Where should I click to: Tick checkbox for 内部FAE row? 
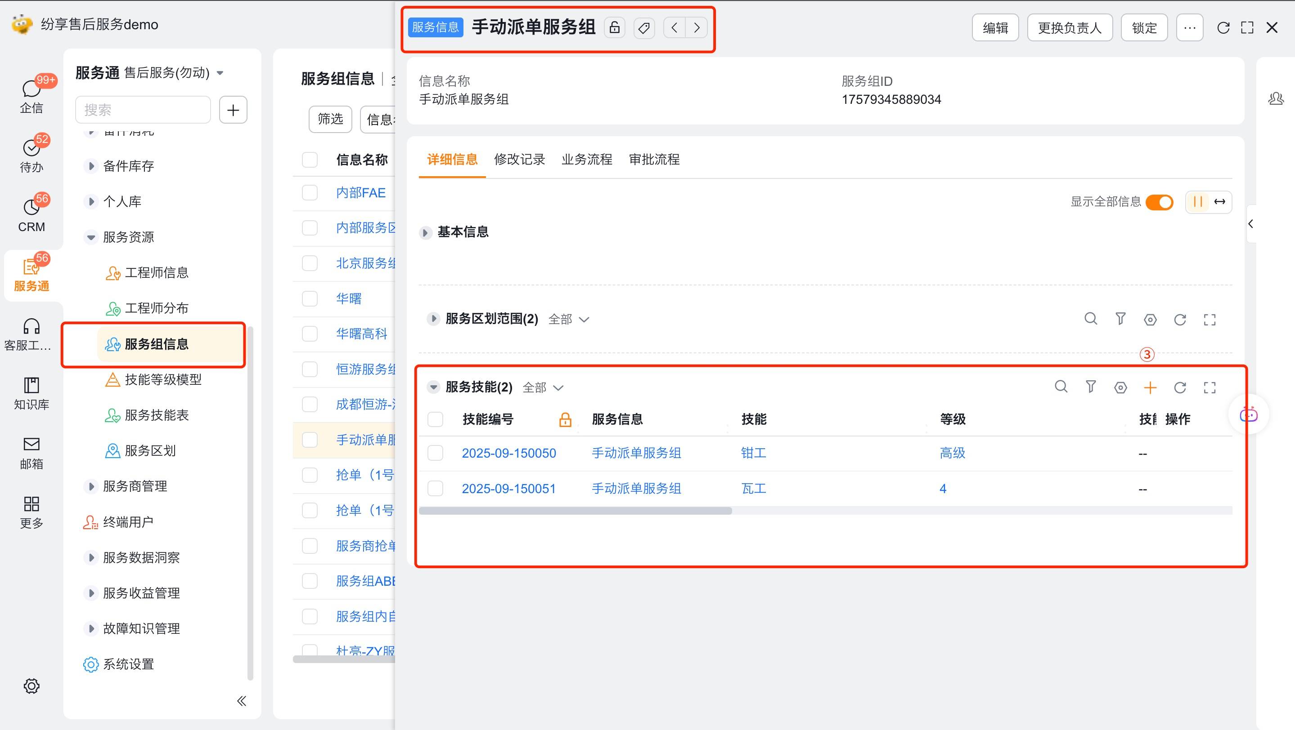310,193
